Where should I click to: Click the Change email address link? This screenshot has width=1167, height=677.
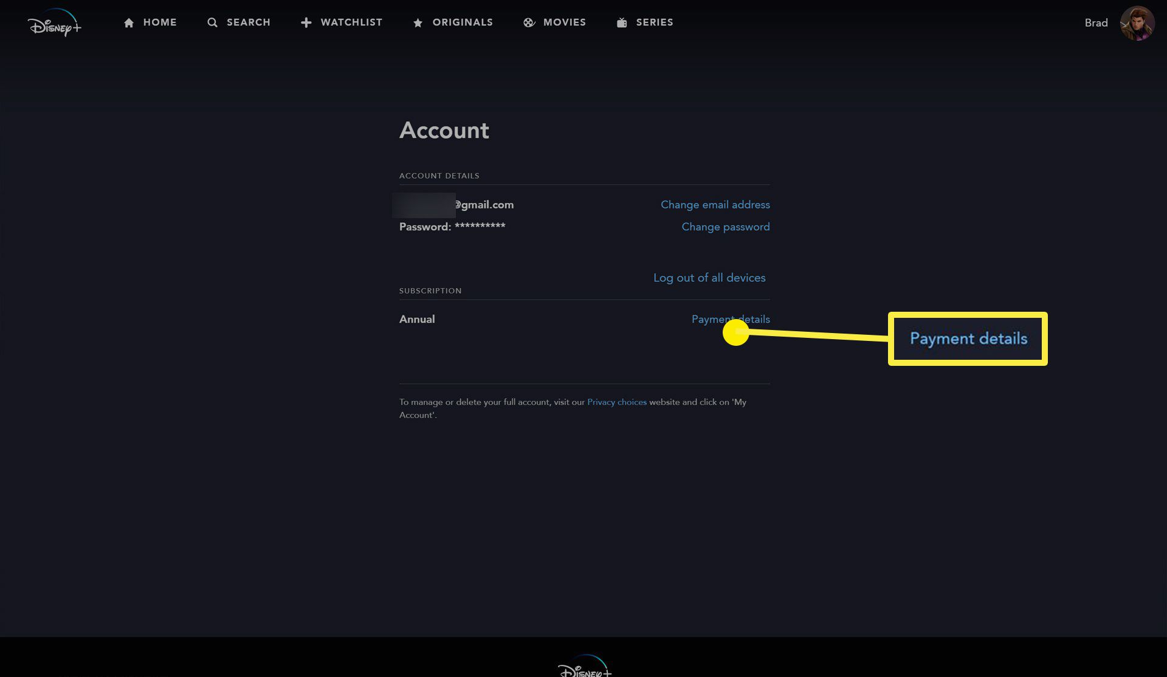pos(715,205)
